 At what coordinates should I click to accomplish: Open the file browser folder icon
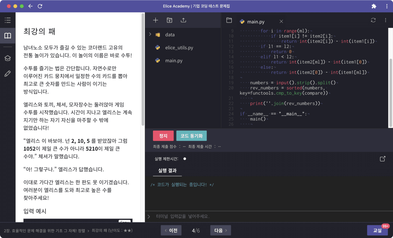pyautogui.click(x=229, y=20)
